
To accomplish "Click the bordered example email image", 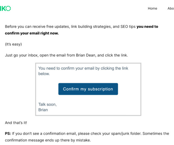I will pyautogui.click(x=88, y=89).
